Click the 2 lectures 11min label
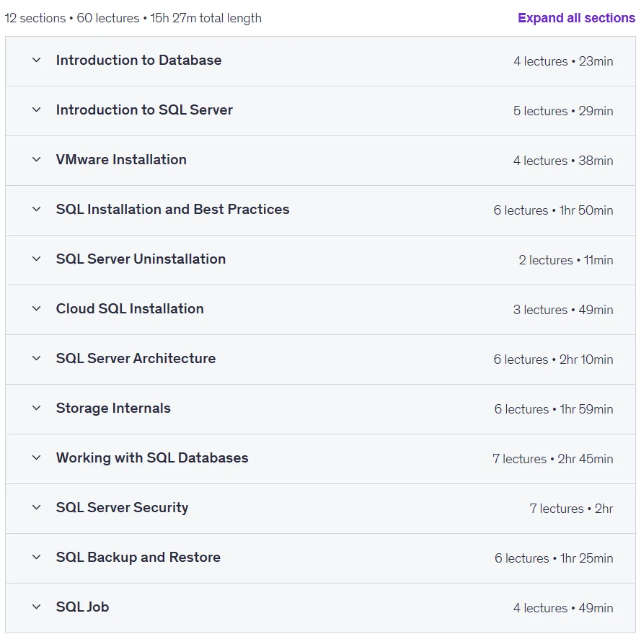641x639 pixels. 566,260
